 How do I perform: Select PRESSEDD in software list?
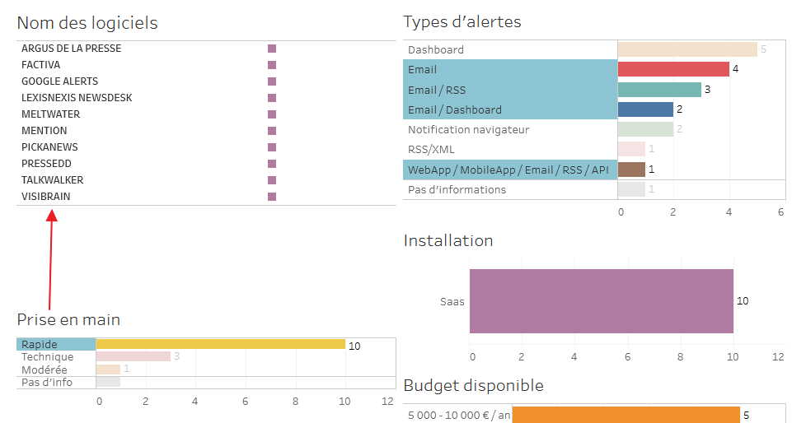click(x=46, y=163)
